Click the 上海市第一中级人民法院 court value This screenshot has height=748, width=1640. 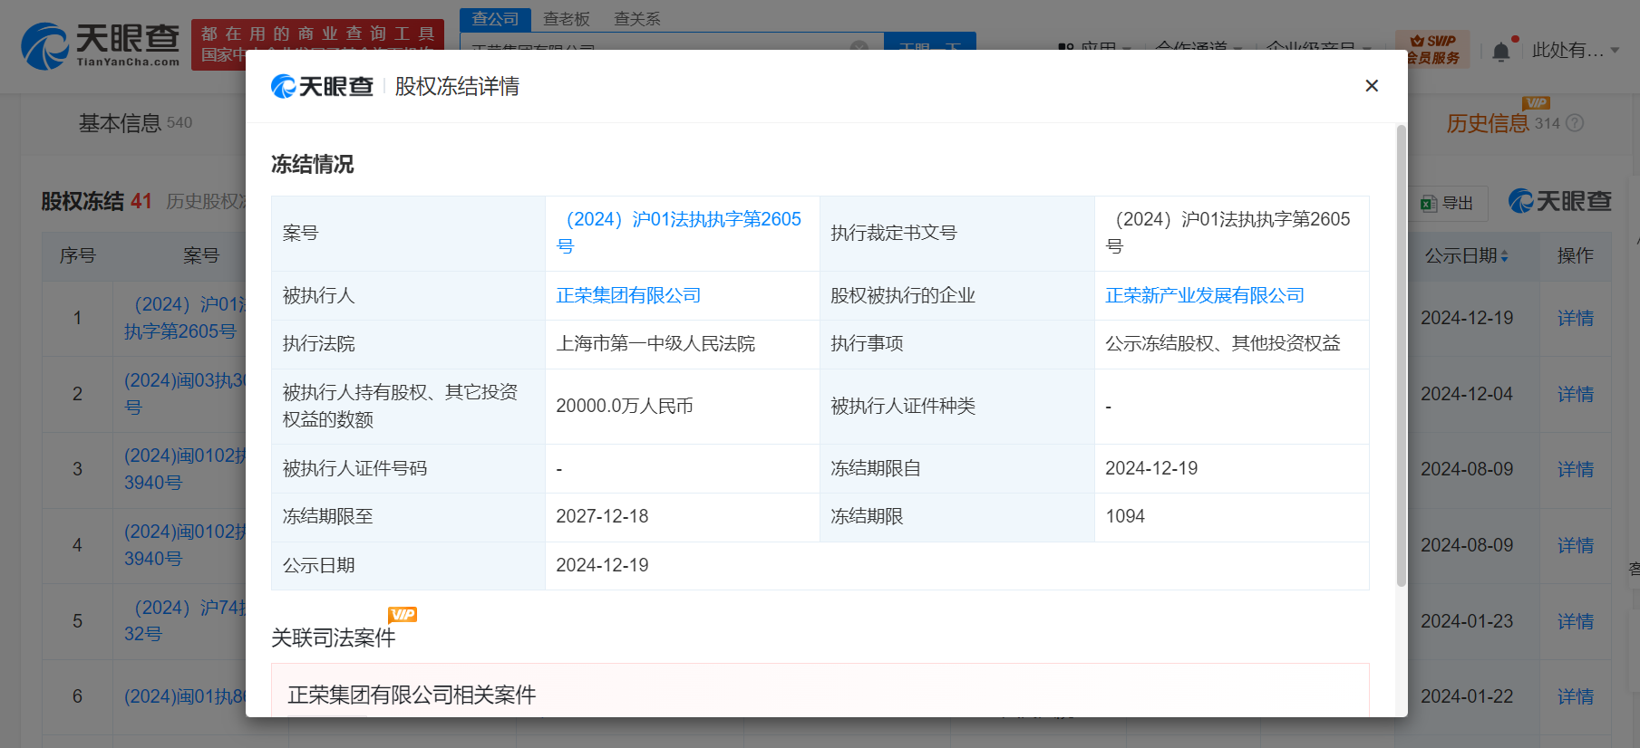coord(655,344)
